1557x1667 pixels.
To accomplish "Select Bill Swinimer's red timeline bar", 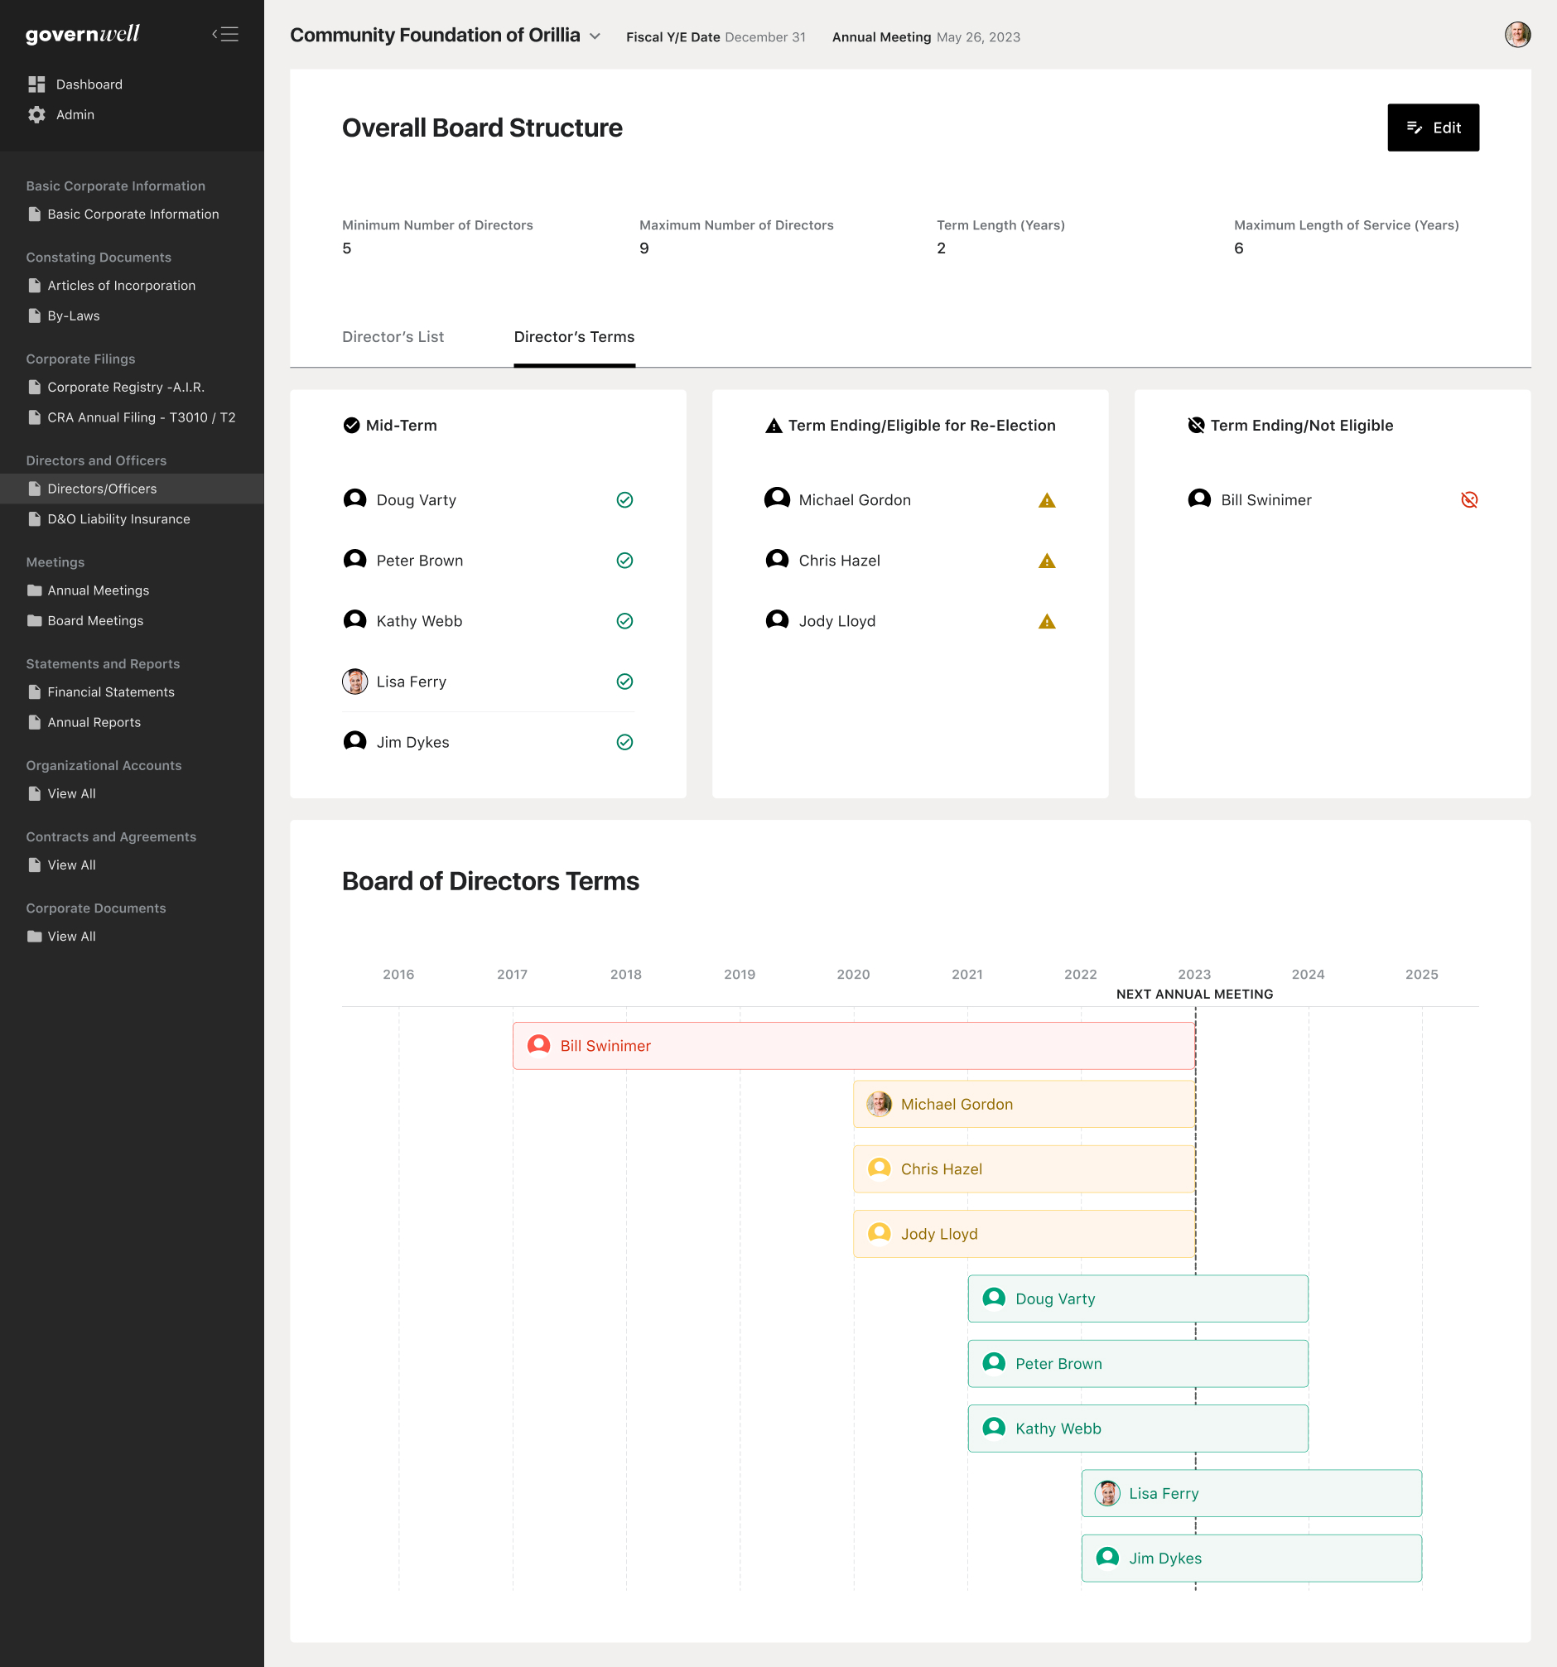I will 853,1046.
